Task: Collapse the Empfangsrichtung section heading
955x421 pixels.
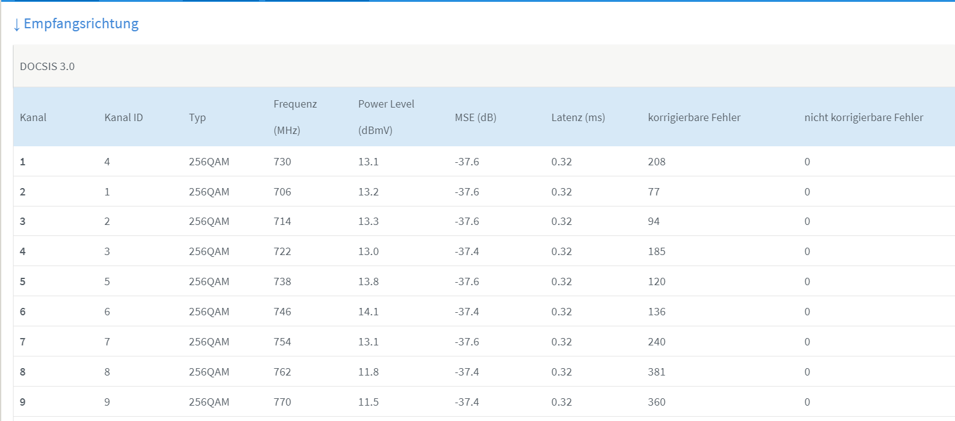Action: [x=81, y=24]
